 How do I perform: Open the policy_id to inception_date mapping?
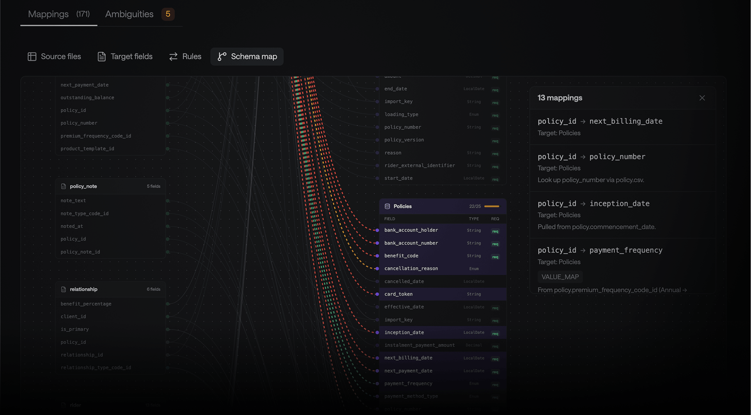coord(622,215)
